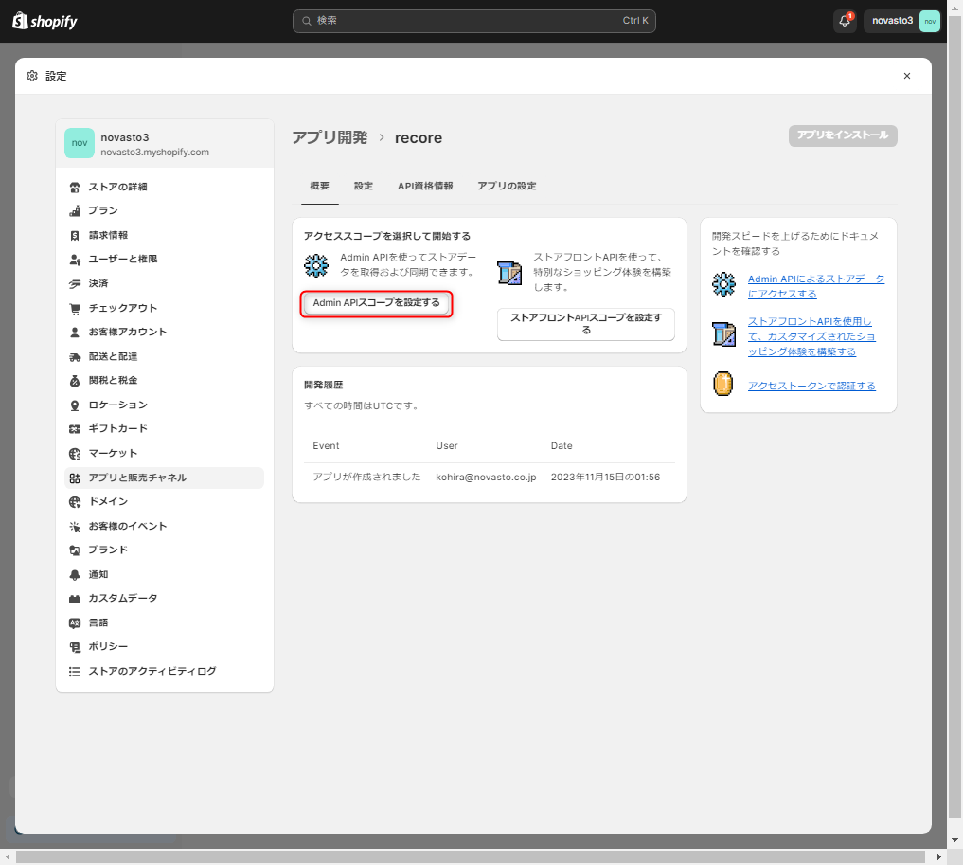963x865 pixels.
Task: Click the 言語 languages icon
Action: pyautogui.click(x=74, y=623)
